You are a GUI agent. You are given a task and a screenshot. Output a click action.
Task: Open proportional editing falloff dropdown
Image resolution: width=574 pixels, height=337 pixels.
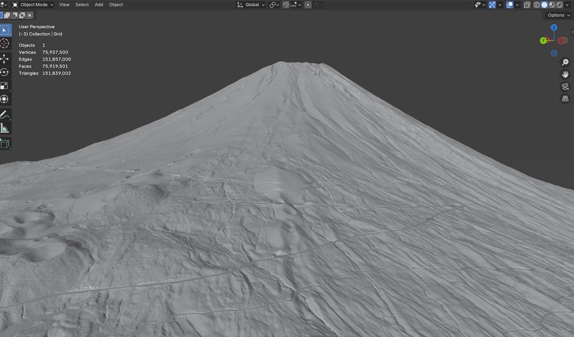click(318, 5)
